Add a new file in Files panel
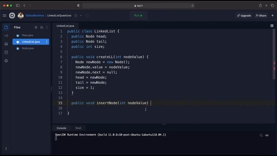This screenshot has height=156, width=277. (36, 27)
